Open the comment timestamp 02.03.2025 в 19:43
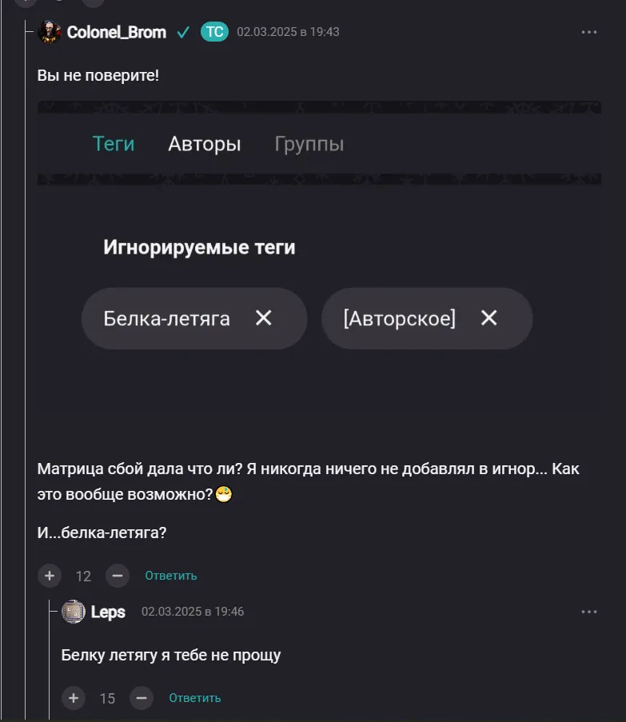 (288, 32)
